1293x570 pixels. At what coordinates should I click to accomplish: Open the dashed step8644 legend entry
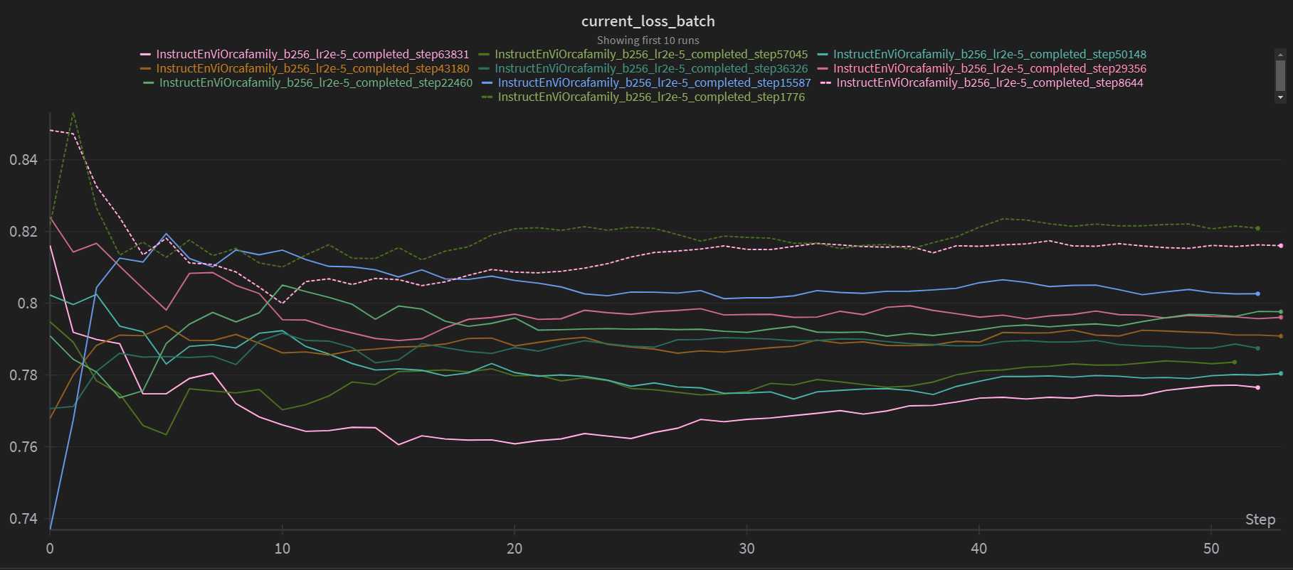click(989, 82)
